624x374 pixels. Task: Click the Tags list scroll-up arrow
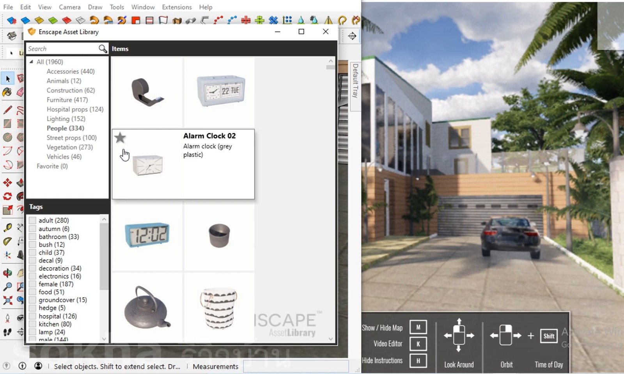click(104, 219)
